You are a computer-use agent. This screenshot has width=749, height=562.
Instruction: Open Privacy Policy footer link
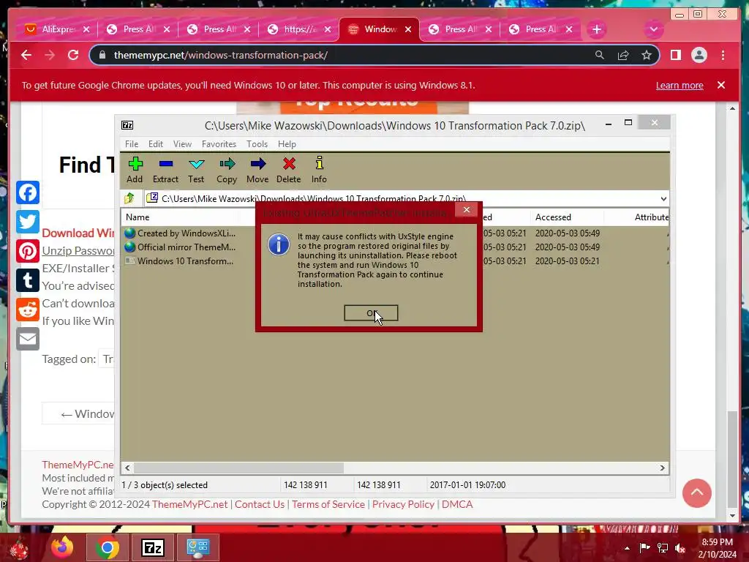[x=403, y=504]
